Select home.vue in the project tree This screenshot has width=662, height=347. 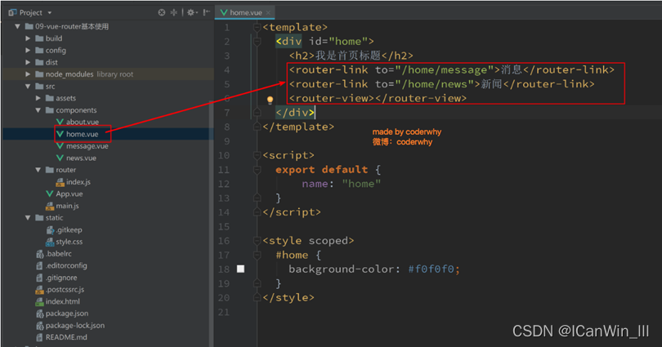pos(82,134)
